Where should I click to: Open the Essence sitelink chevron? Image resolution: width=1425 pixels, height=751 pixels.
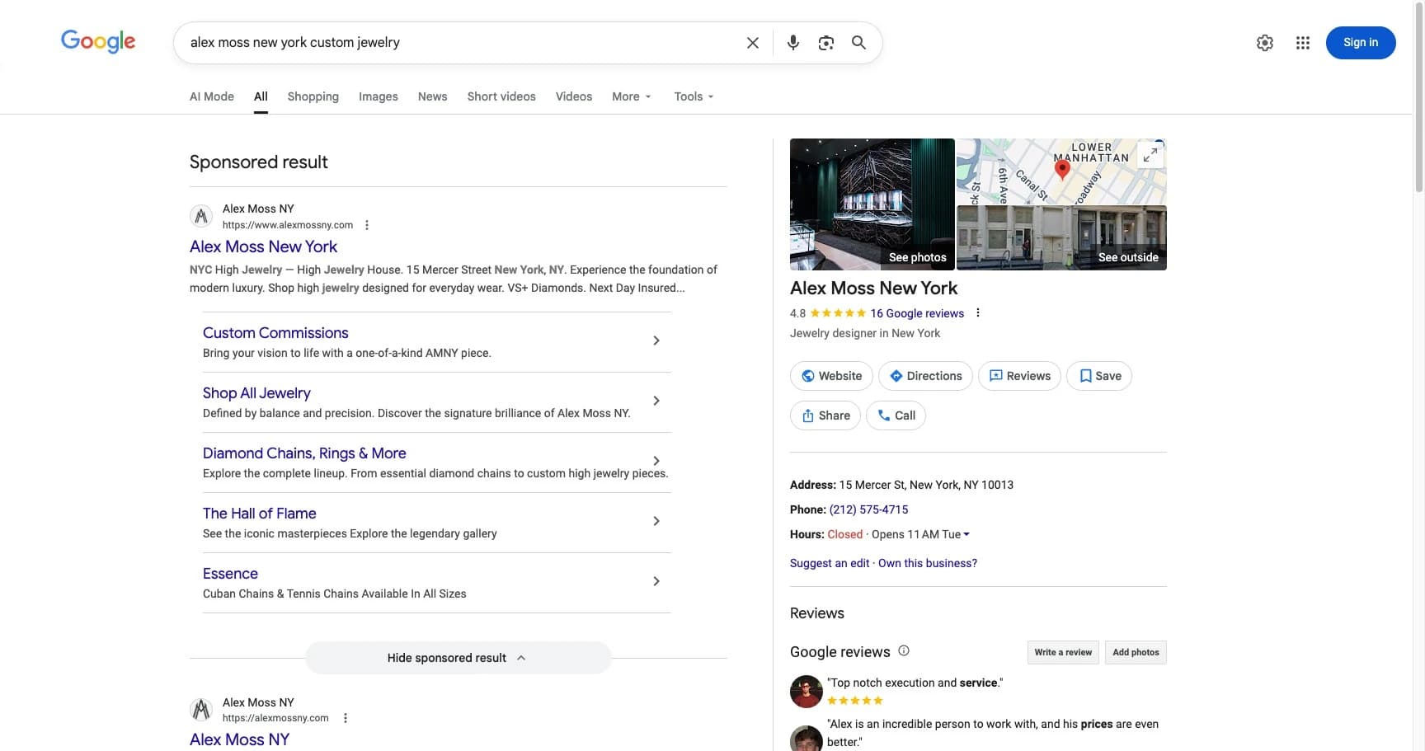(656, 581)
